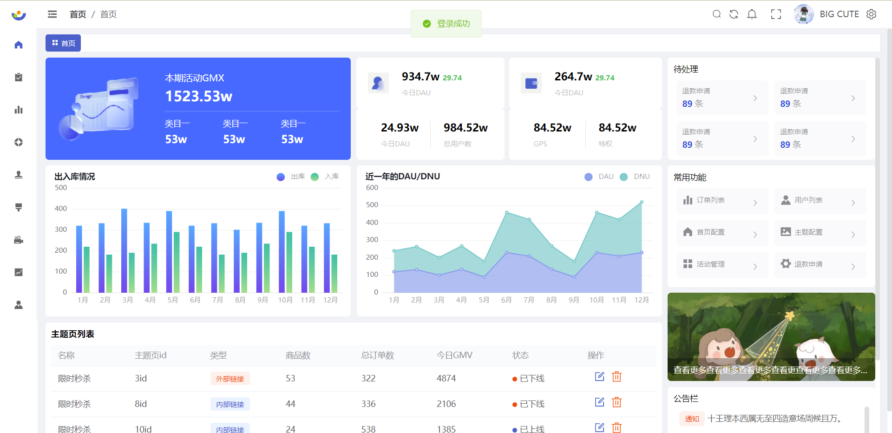
Task: Click edit icon for 3id row
Action: pyautogui.click(x=599, y=377)
